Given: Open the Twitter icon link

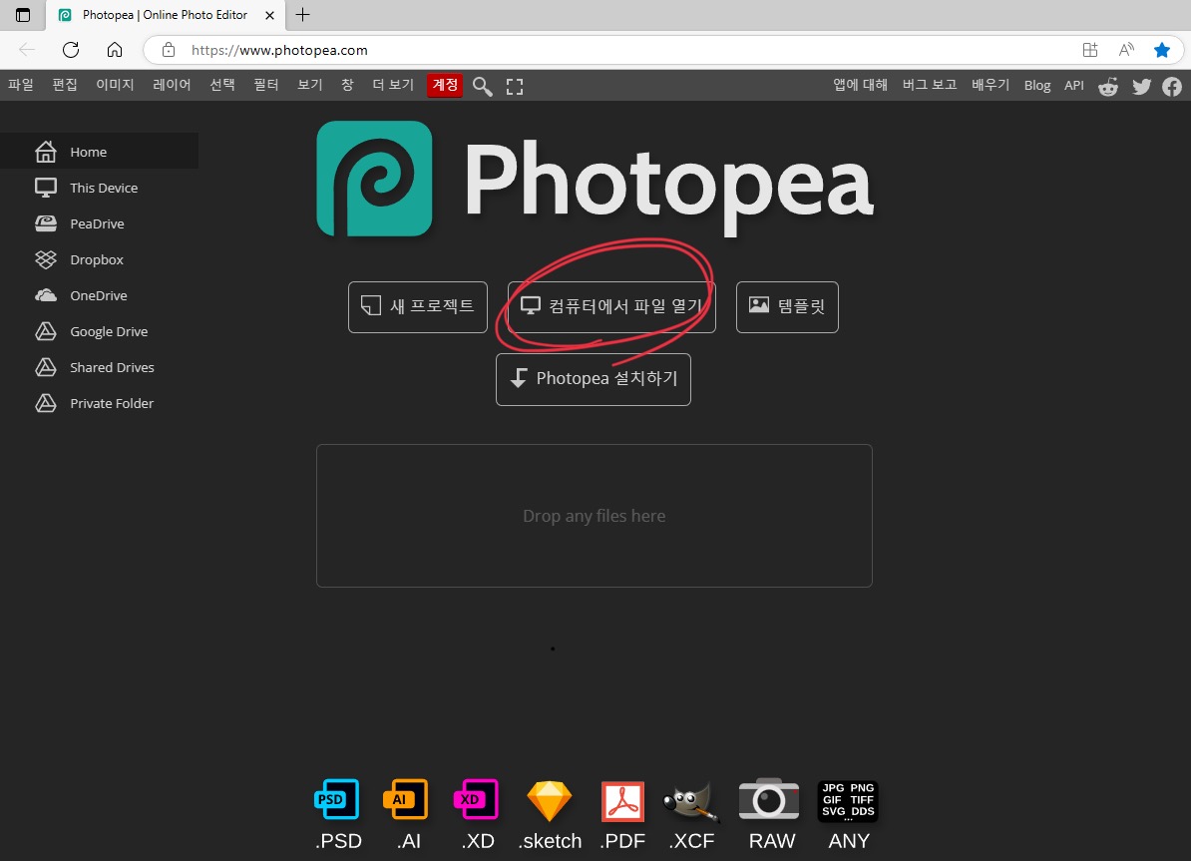Looking at the screenshot, I should coord(1141,86).
